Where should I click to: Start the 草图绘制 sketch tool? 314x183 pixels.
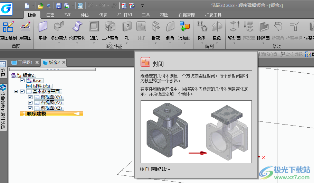point(8,30)
